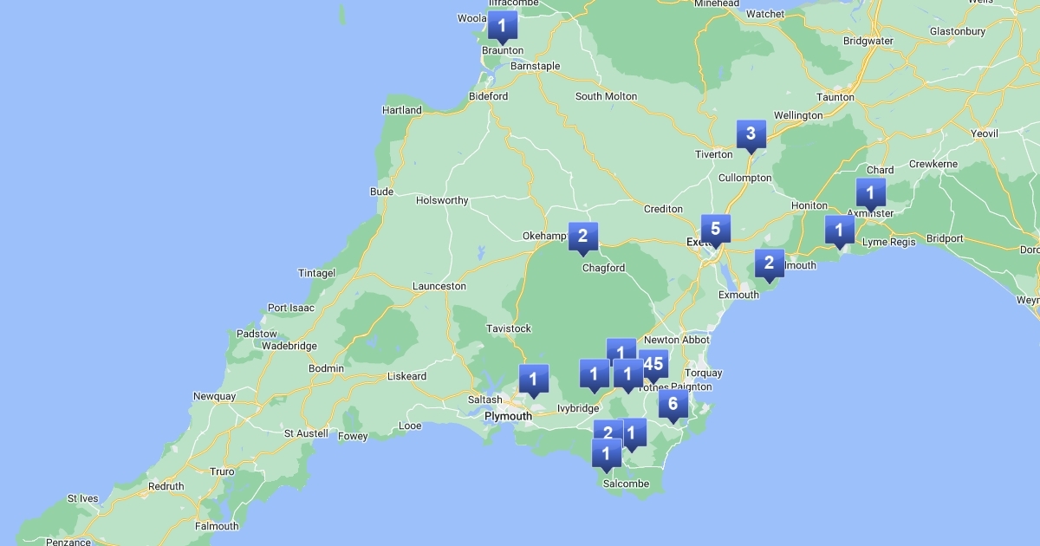
Task: Open the marker 5 at Exeter
Action: click(x=716, y=231)
